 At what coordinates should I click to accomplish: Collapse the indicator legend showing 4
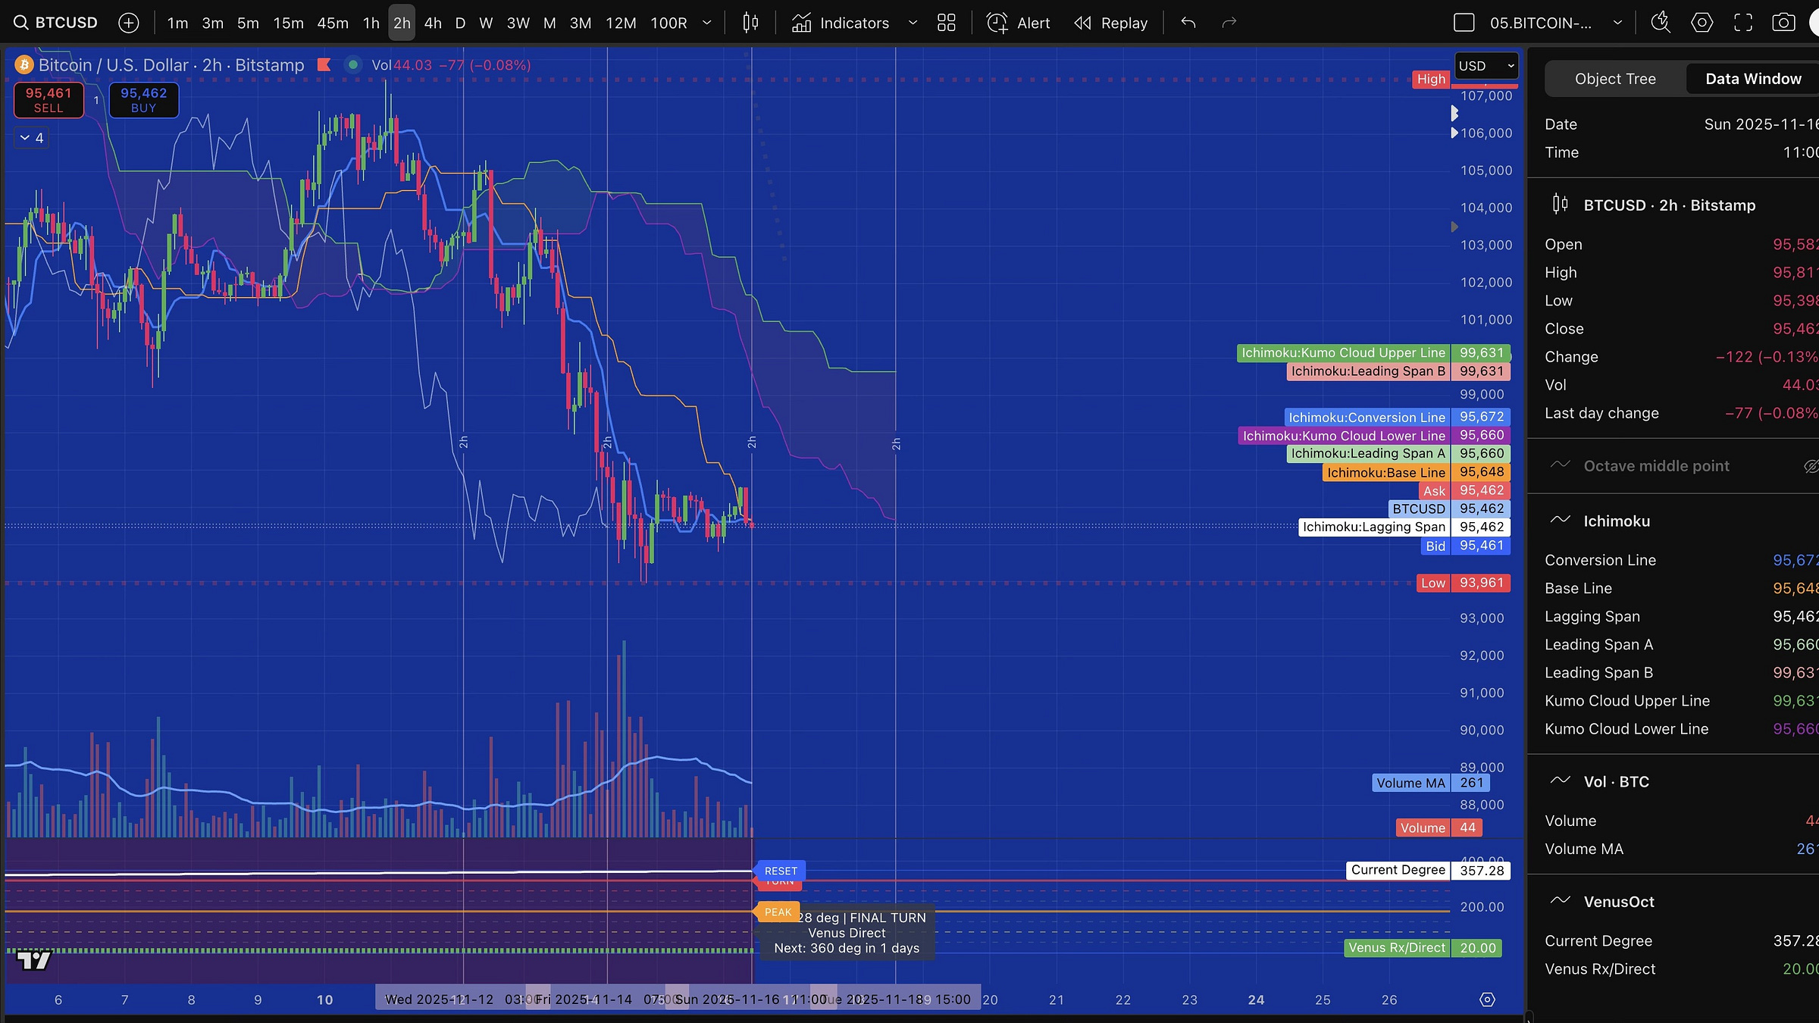point(32,138)
